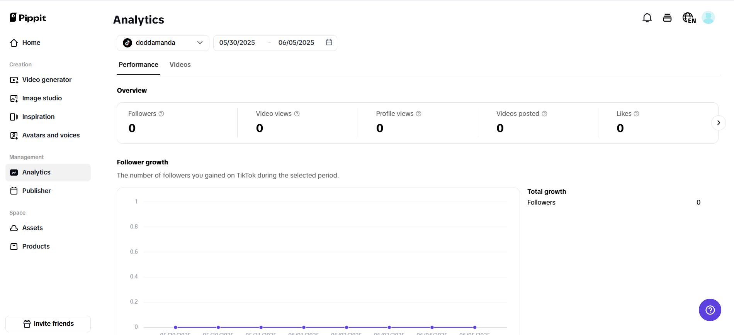
Task: Click first data point on follower chart
Action: click(175, 327)
